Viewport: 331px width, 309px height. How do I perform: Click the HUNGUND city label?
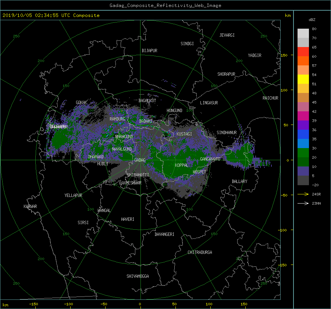174,111
